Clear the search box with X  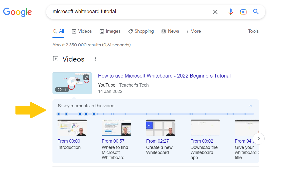click(215, 12)
